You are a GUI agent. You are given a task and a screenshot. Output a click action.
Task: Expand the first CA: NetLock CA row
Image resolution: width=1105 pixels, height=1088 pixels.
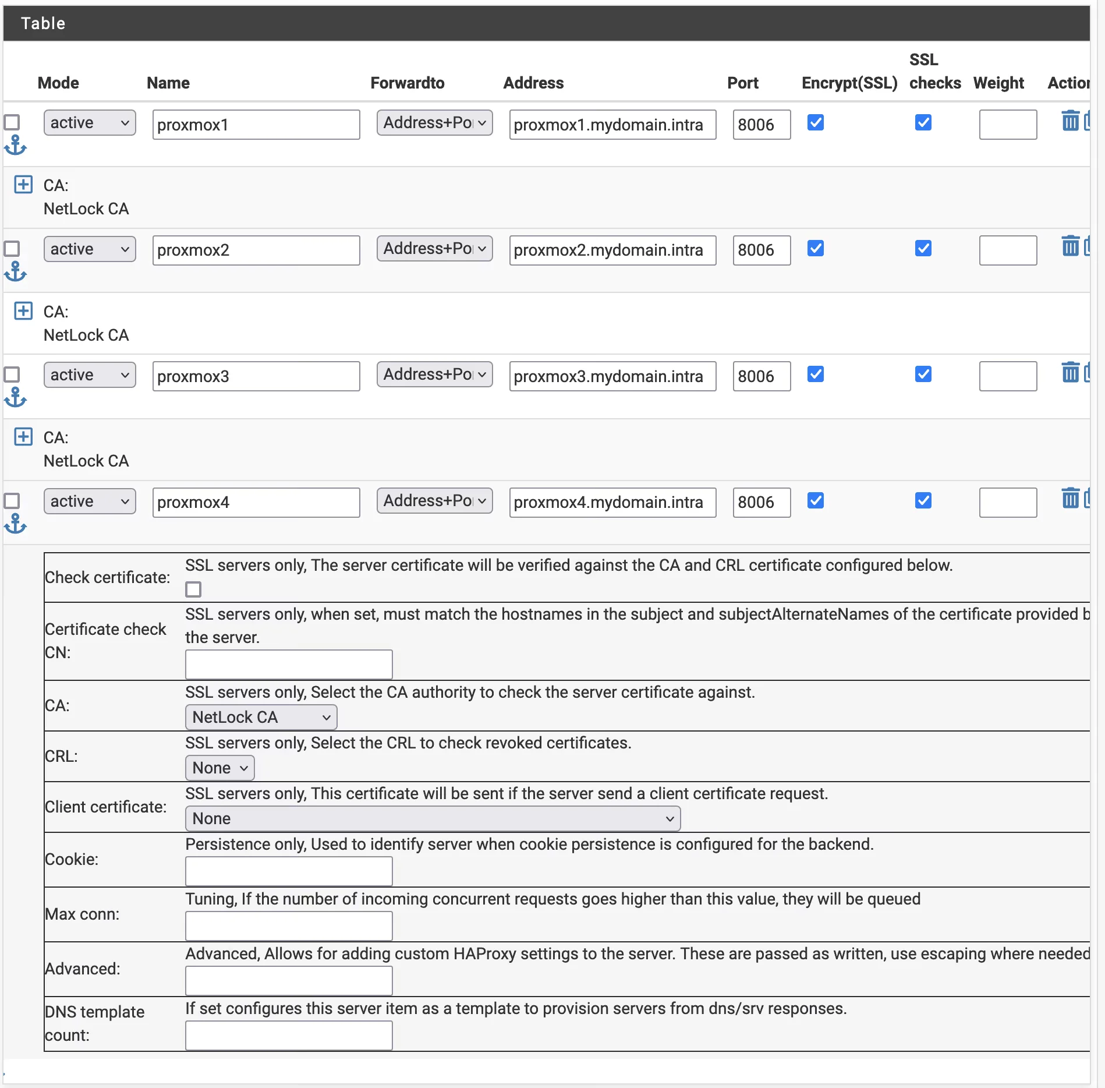click(23, 185)
